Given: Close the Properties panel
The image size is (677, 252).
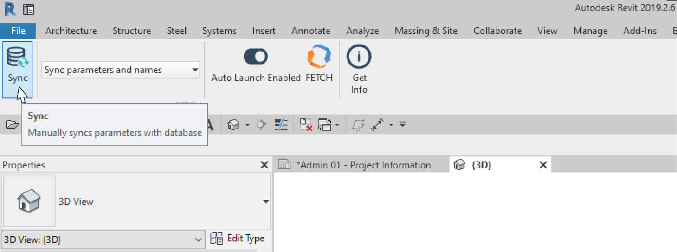Looking at the screenshot, I should [x=264, y=165].
